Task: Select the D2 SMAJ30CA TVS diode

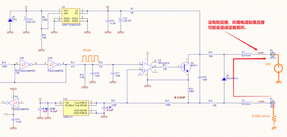Action: pyautogui.click(x=224, y=79)
